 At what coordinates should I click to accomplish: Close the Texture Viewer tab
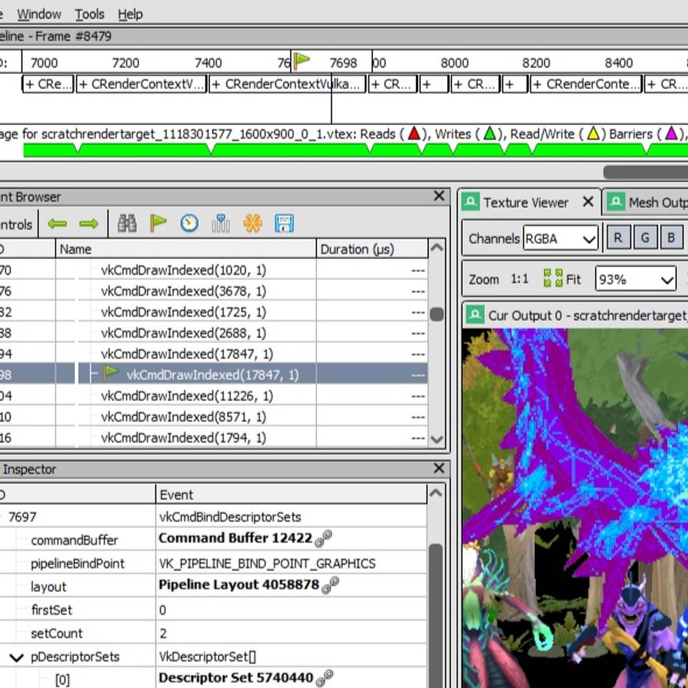pyautogui.click(x=588, y=202)
